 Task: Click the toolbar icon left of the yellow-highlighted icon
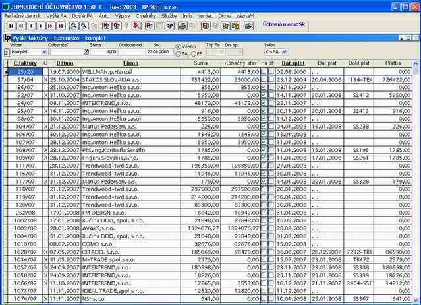(x=225, y=26)
